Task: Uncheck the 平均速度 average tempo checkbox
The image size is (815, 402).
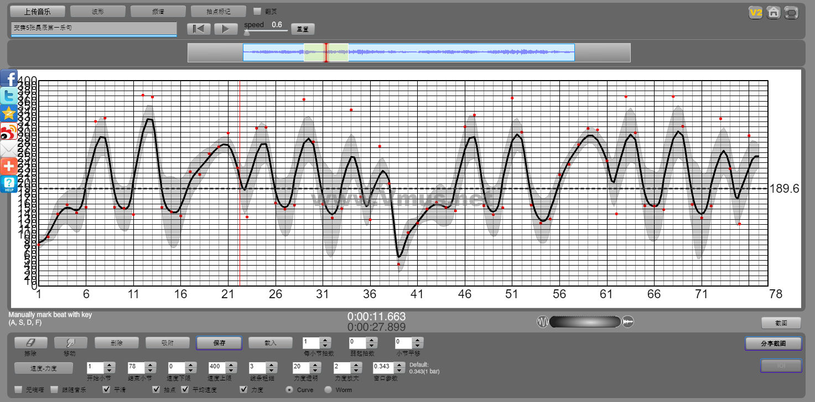Action: click(185, 389)
